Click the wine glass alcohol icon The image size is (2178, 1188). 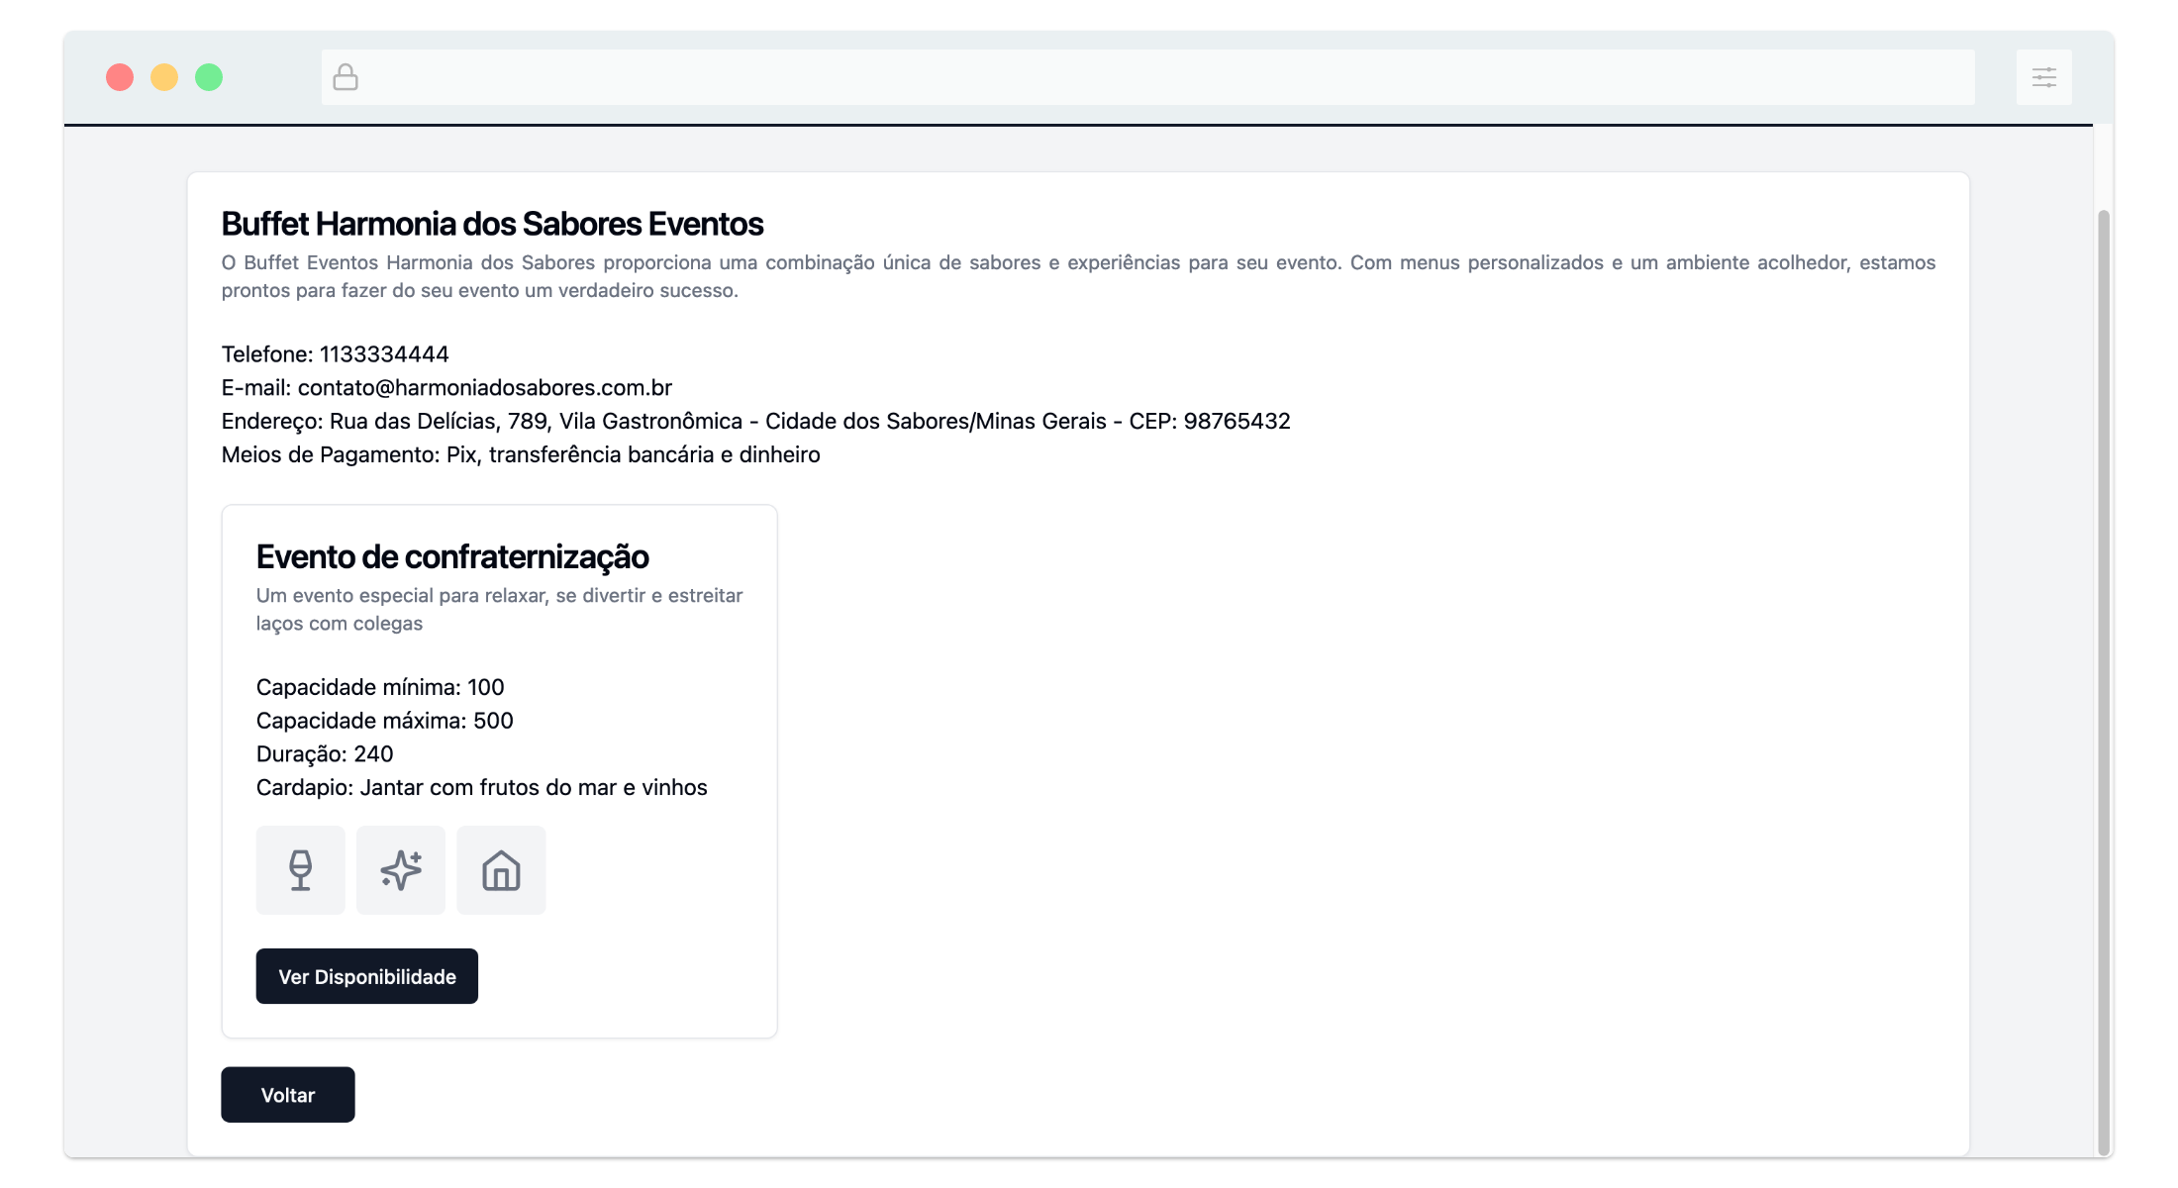(x=300, y=870)
